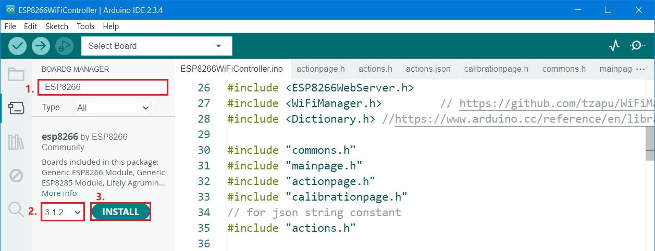Open the Sketchbook folder sidebar icon

[x=16, y=74]
